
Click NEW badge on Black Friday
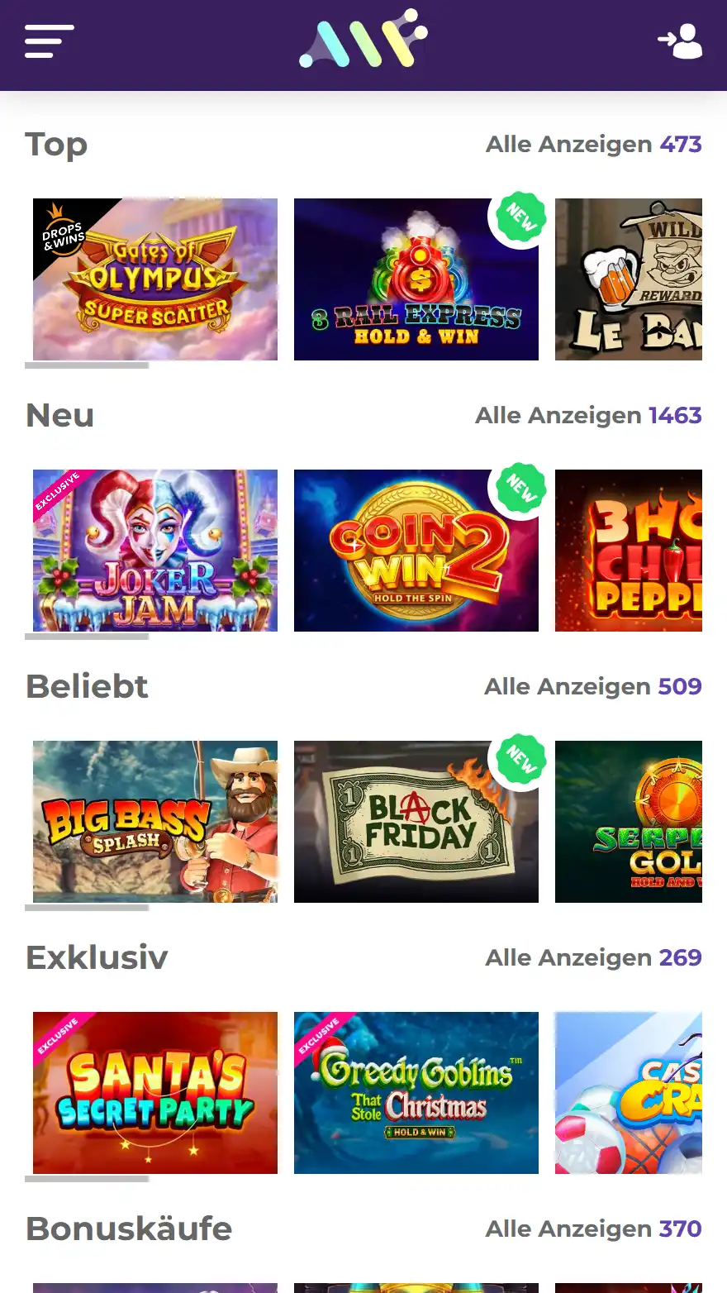point(521,760)
